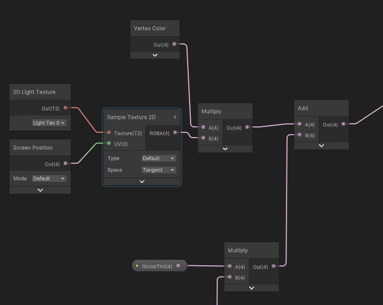Click B(4) port on Multiply next to GlobalTint
This screenshot has width=383, height=305.
(x=230, y=277)
